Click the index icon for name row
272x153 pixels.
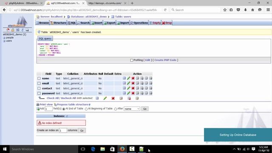click(146, 78)
